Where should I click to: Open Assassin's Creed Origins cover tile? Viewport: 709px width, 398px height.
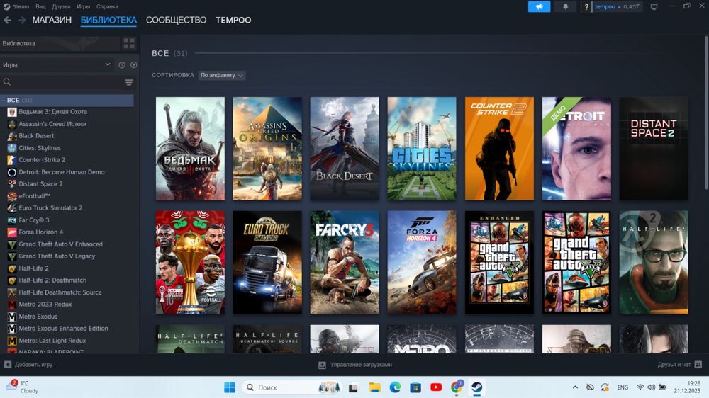click(x=267, y=149)
